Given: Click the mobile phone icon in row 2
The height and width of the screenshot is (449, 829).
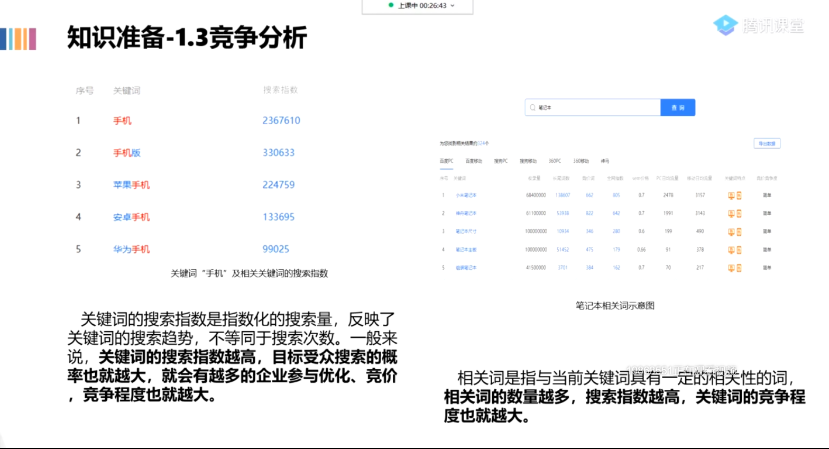Looking at the screenshot, I should 739,214.
